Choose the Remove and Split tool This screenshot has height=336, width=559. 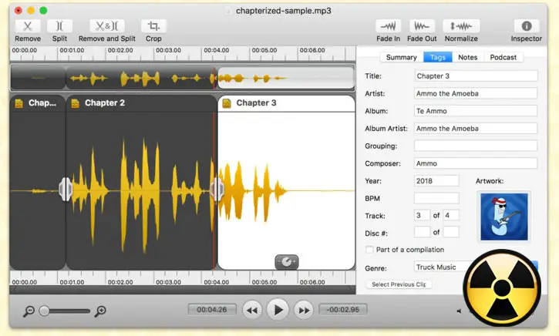click(x=107, y=26)
